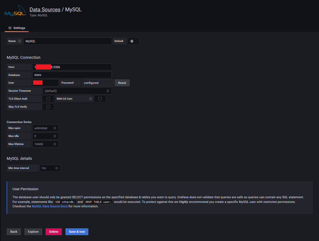
Task: Open the Name field tooltip icon
Action: pos(19,41)
